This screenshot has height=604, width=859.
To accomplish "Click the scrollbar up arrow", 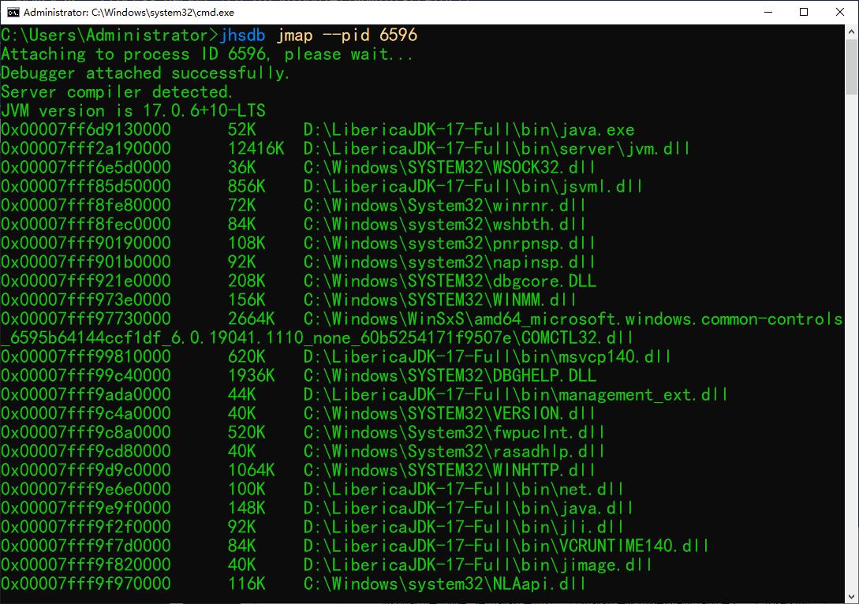I will point(851,32).
